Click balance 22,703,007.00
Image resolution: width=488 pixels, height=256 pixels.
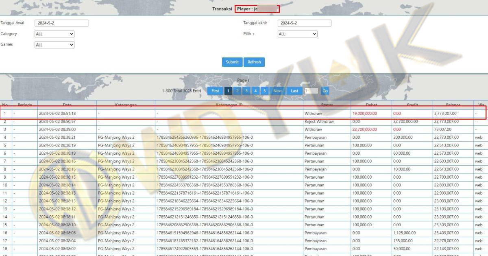click(x=446, y=177)
